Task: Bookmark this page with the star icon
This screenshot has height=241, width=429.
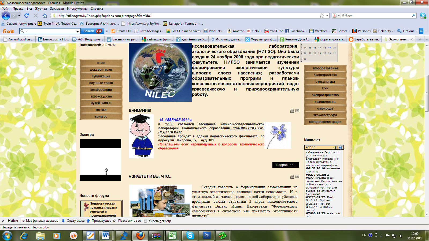Action: 322,16
